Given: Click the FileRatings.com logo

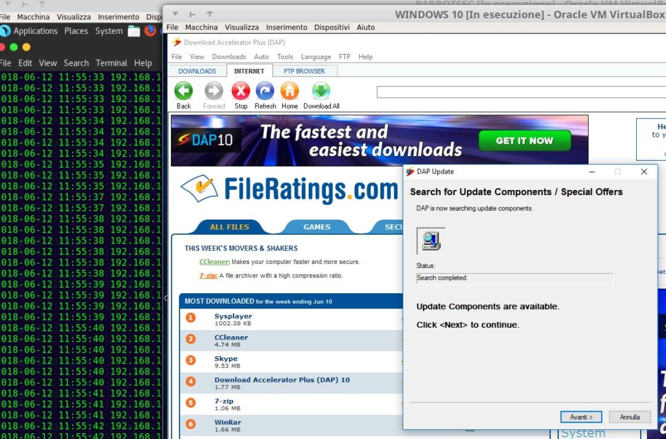Looking at the screenshot, I should [289, 190].
